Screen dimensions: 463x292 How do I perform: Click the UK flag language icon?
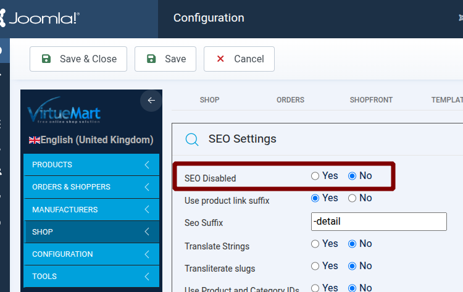[35, 140]
